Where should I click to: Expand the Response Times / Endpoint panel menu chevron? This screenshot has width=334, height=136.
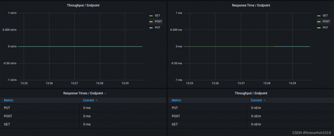(105, 93)
